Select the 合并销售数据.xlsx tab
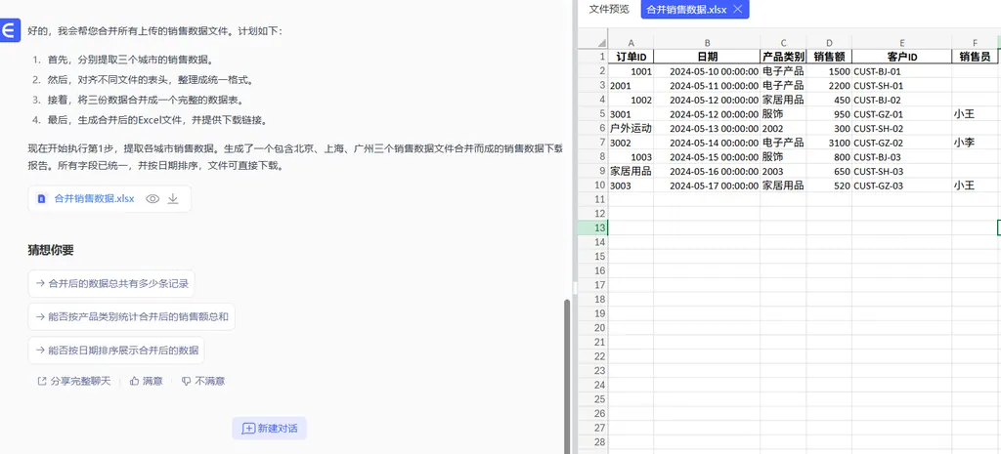Image resolution: width=1001 pixels, height=454 pixels. (x=685, y=9)
